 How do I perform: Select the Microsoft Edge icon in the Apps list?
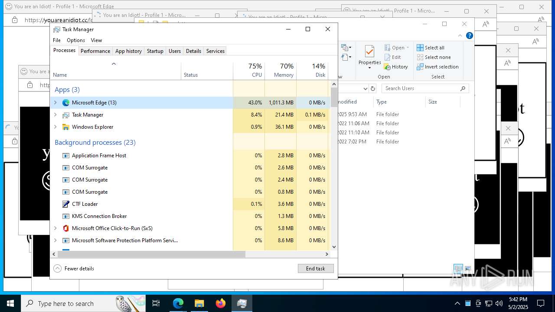coord(66,103)
